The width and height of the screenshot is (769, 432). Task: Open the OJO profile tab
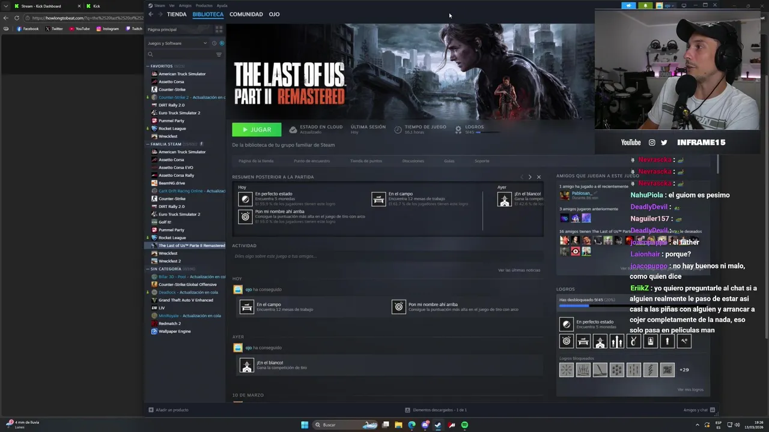pos(274,14)
